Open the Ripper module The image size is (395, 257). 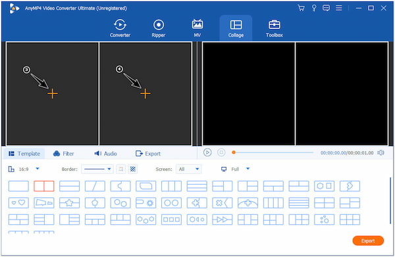pyautogui.click(x=159, y=28)
